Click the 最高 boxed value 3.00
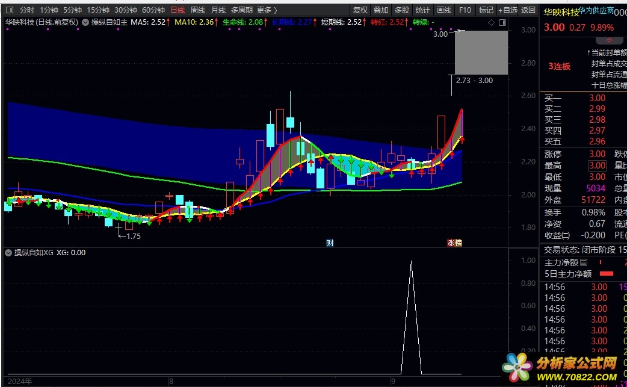The width and height of the screenshot is (627, 387). click(x=597, y=166)
